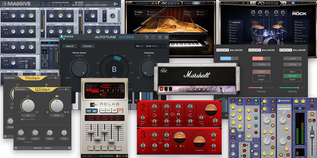Screen dimensions: 317x158
Task: Open the Profile dropdown under the red Learn
Action: point(262,64)
